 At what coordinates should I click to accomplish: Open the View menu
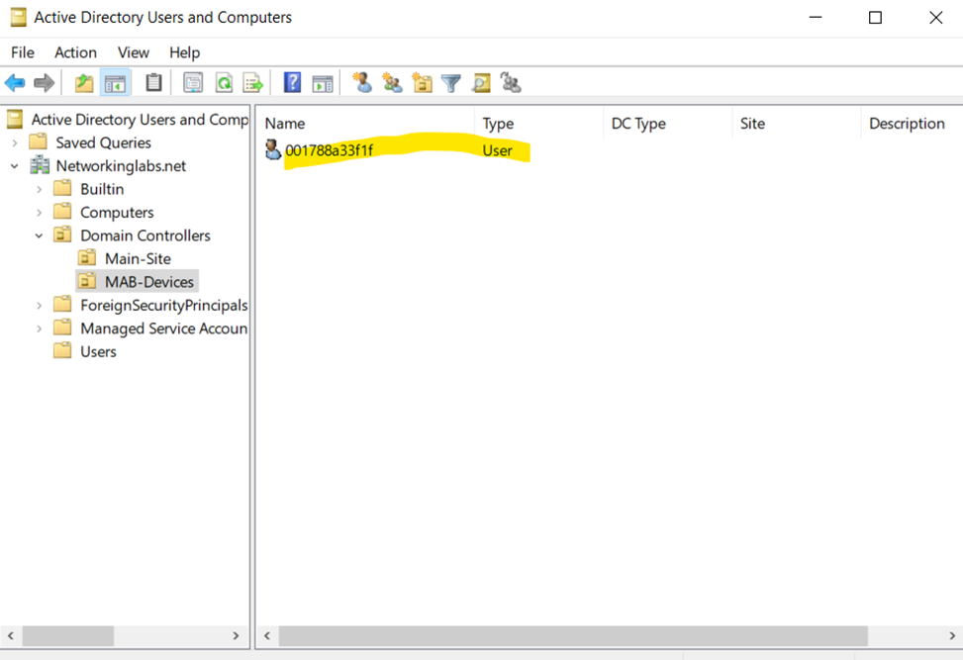click(134, 52)
